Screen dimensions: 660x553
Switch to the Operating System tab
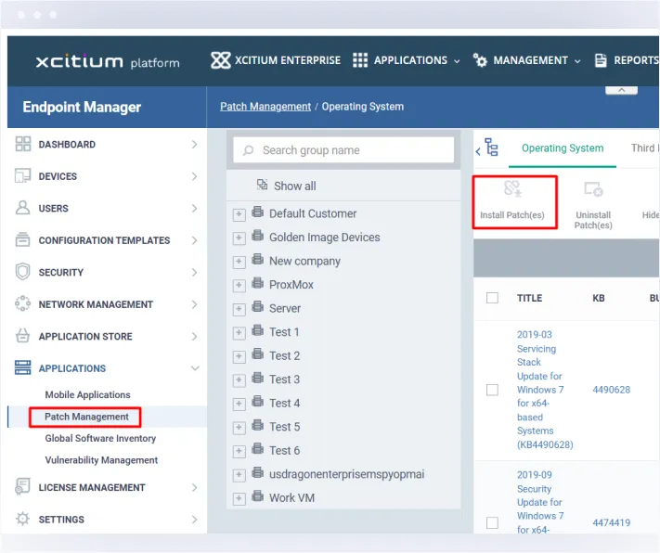tap(562, 148)
